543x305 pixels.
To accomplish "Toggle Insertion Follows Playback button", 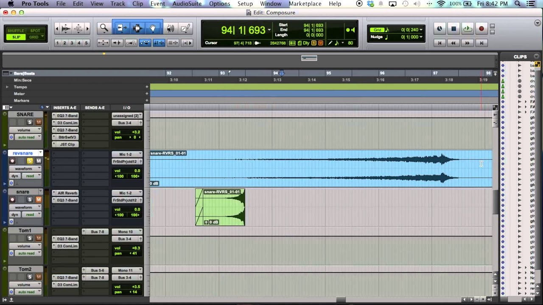I will tap(187, 43).
